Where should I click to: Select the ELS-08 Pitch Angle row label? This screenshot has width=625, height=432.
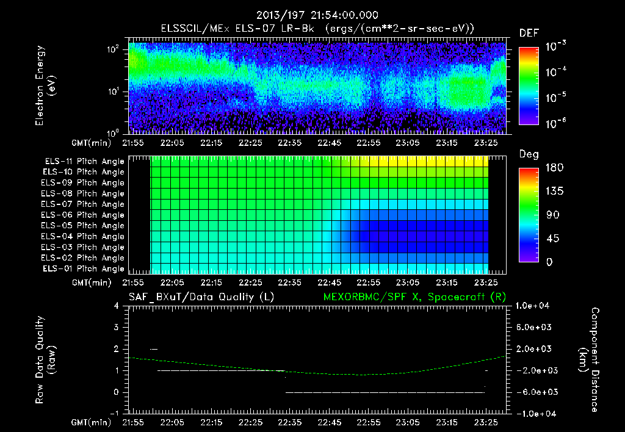tap(83, 193)
